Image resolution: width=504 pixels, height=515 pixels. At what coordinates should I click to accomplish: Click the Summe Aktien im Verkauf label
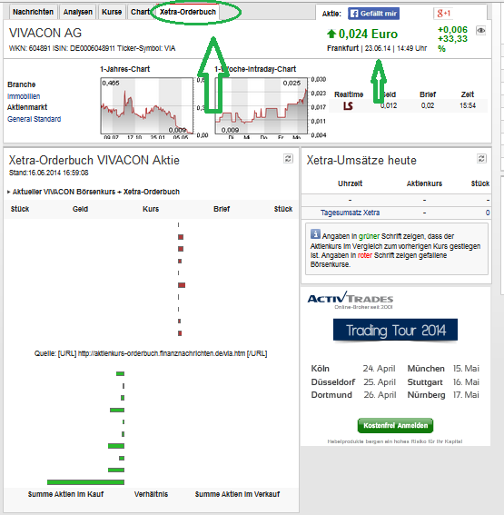tap(237, 494)
